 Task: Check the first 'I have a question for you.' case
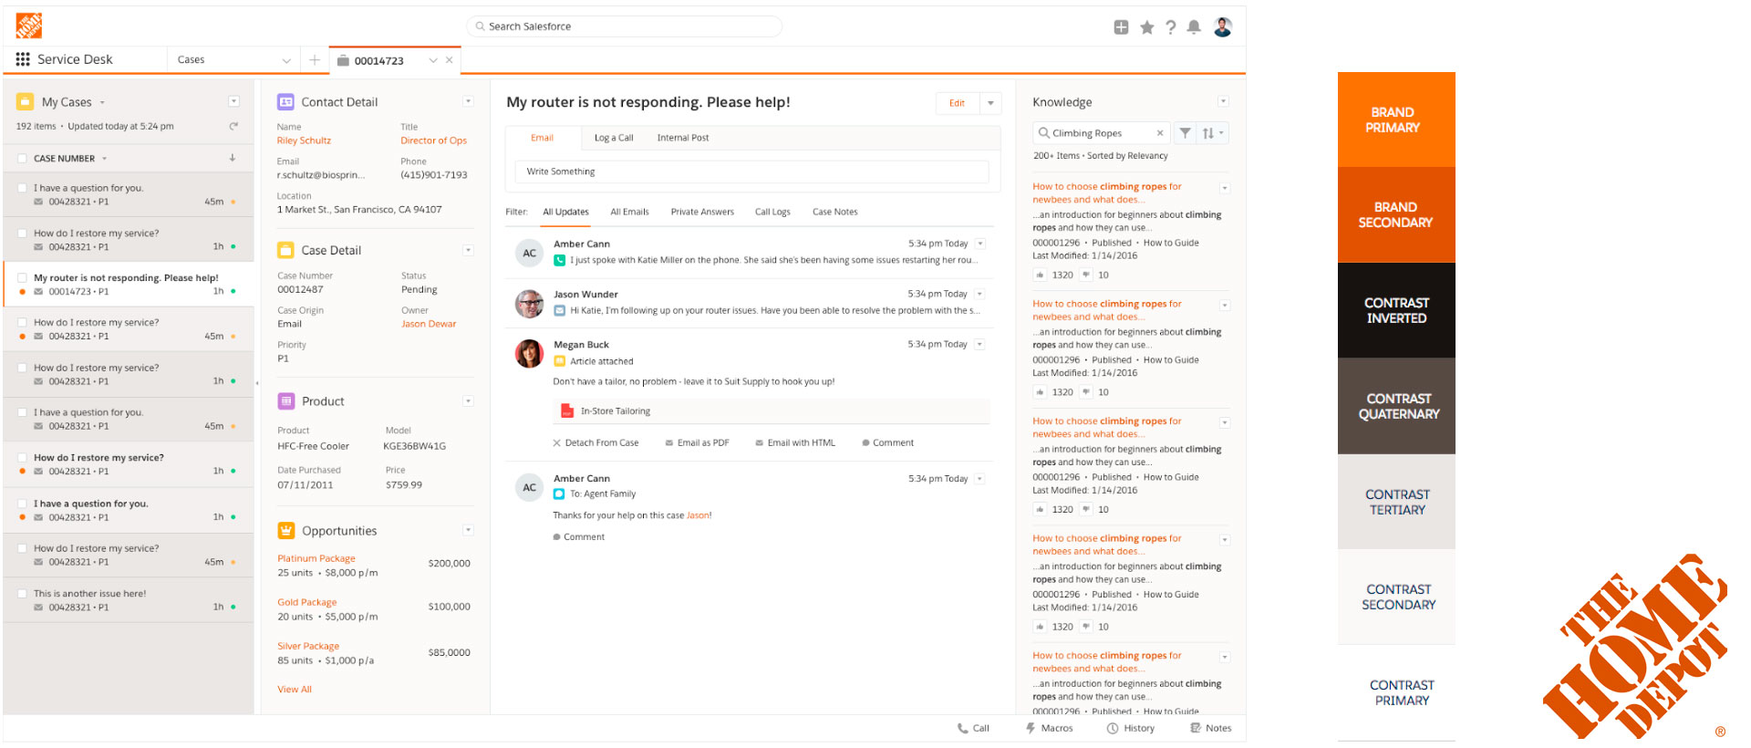(x=22, y=188)
